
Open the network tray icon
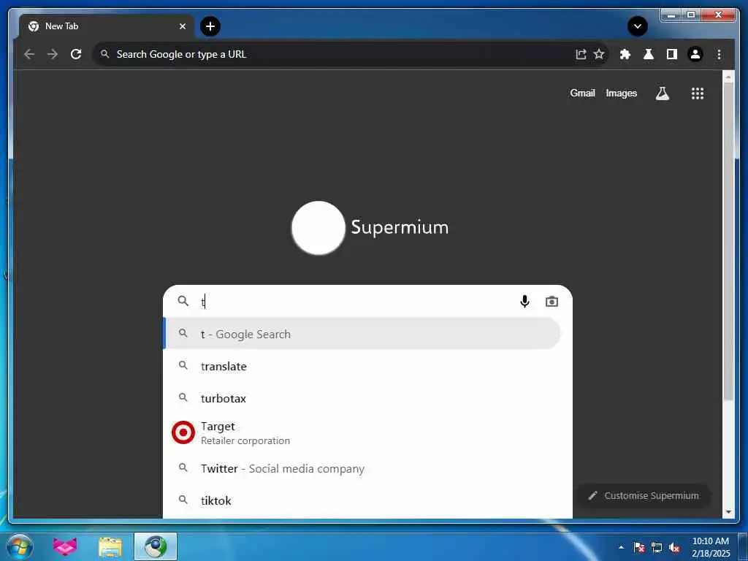coord(657,547)
